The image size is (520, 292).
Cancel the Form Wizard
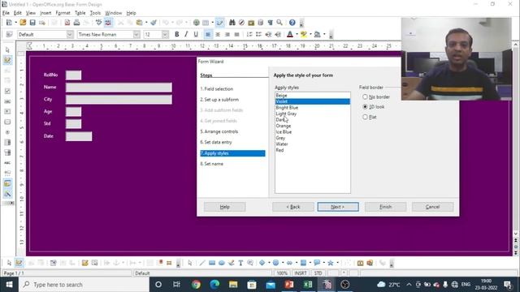tap(432, 207)
